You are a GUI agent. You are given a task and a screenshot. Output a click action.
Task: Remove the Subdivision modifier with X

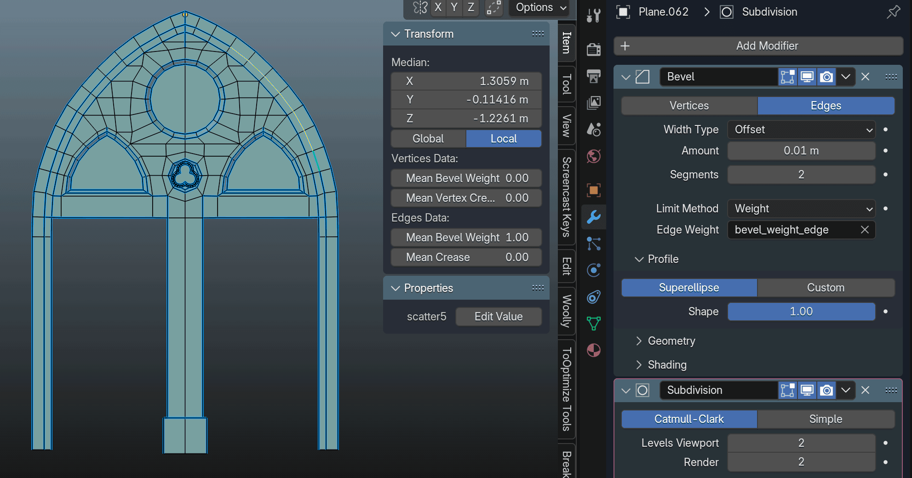[865, 390]
